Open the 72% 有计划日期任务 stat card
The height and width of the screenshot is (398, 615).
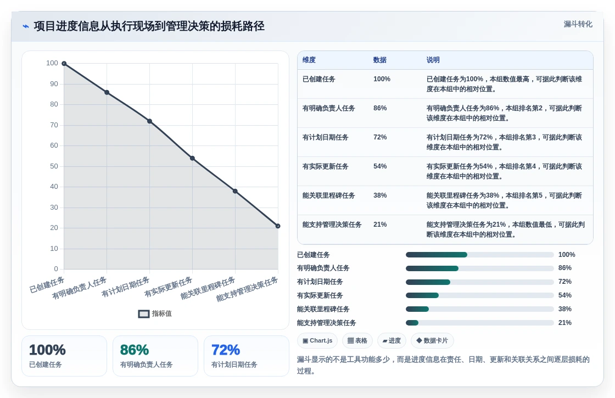click(x=247, y=356)
